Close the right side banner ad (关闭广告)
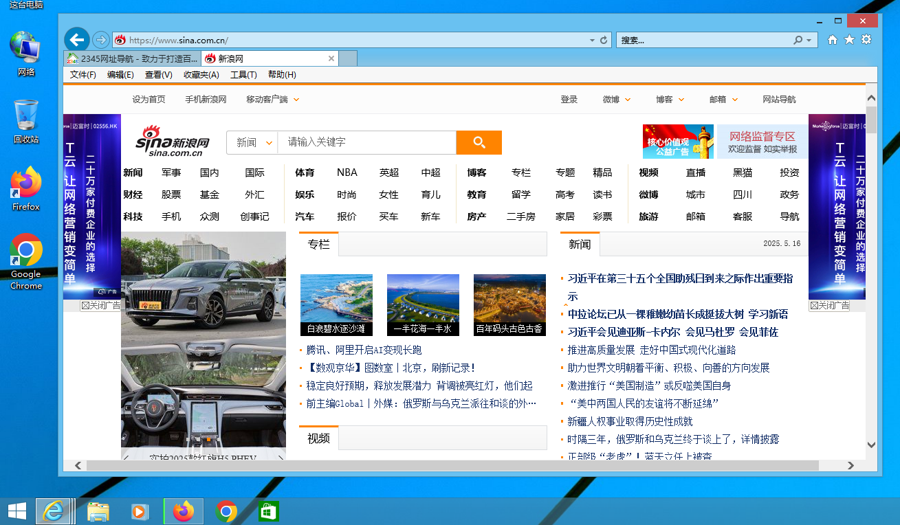 pyautogui.click(x=829, y=305)
